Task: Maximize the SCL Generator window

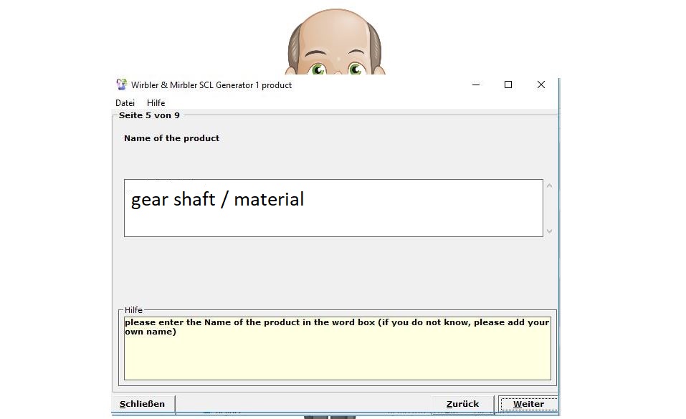Action: pyautogui.click(x=508, y=85)
